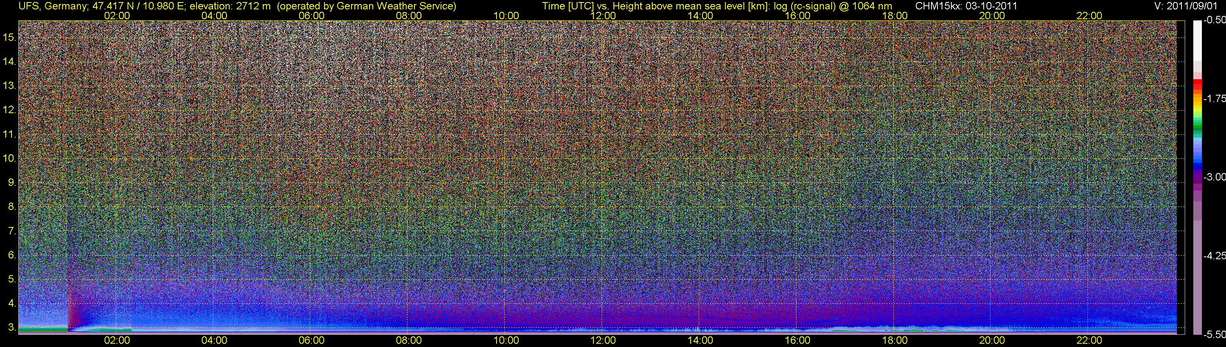Image resolution: width=1226 pixels, height=347 pixels.
Task: Click the 16:00 label on the top time axis
Action: pyautogui.click(x=798, y=16)
